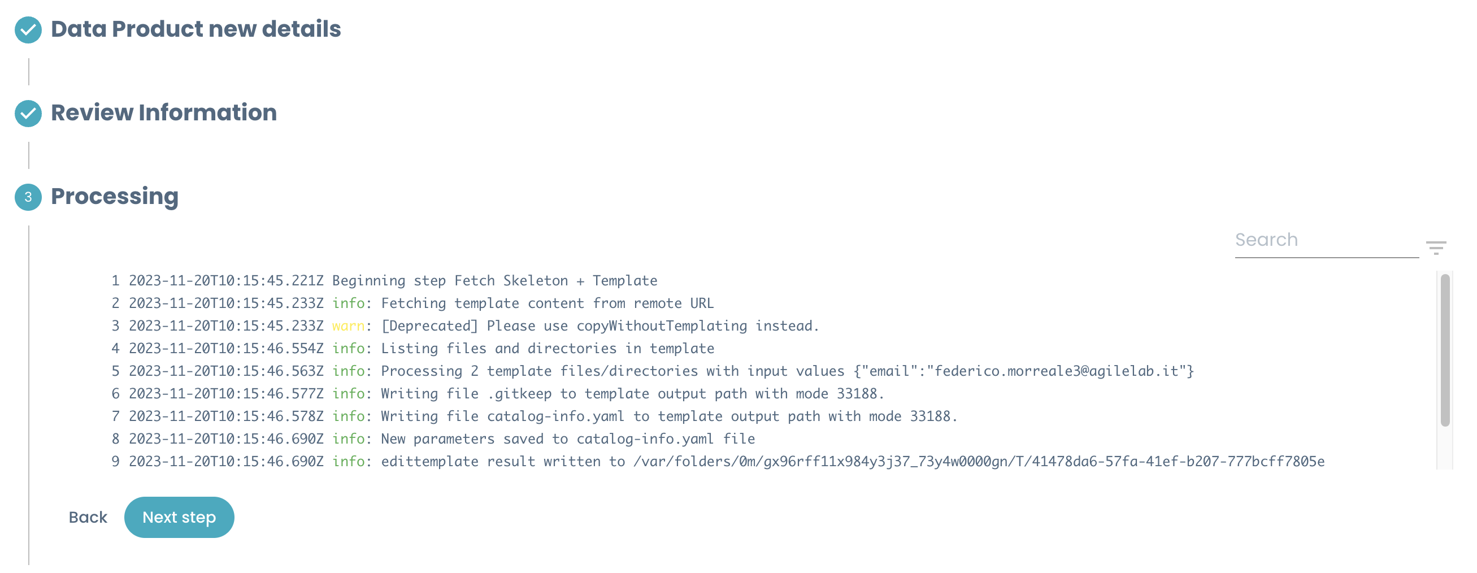Image resolution: width=1477 pixels, height=573 pixels.
Task: Go to the Review Information step
Action: click(x=163, y=113)
